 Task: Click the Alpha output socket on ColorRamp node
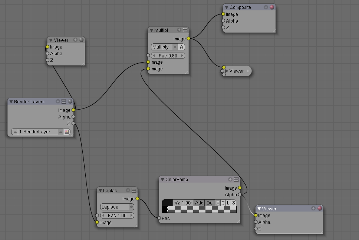click(x=240, y=194)
